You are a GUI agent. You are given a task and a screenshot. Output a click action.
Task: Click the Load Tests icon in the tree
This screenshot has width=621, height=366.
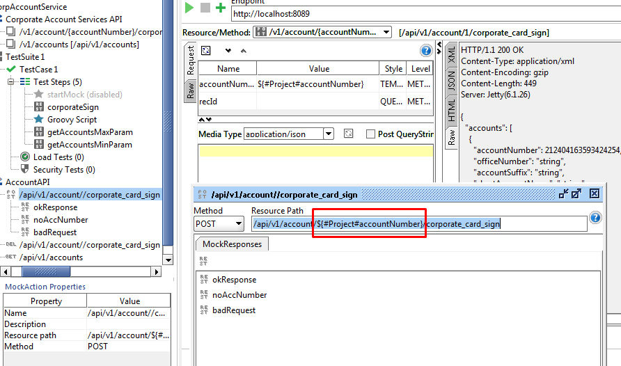(25, 157)
